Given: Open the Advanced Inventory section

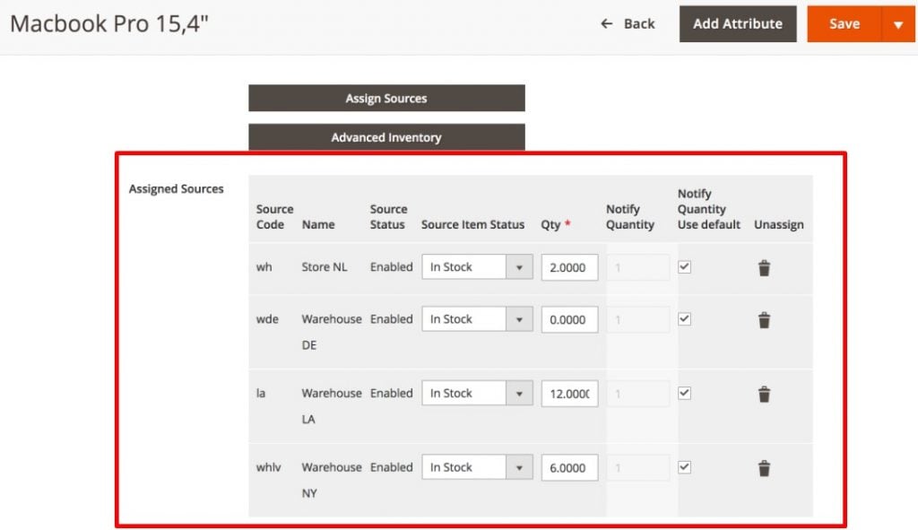Looking at the screenshot, I should pyautogui.click(x=385, y=137).
